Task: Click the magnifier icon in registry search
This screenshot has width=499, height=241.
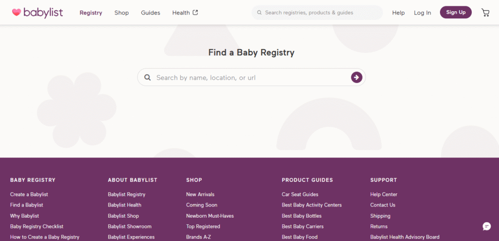Action: click(x=148, y=78)
